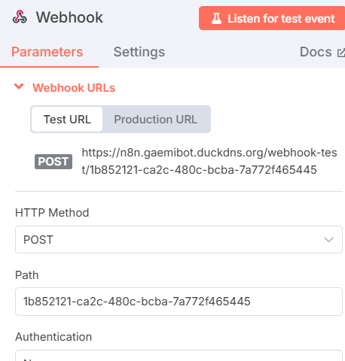Image resolution: width=345 pixels, height=361 pixels.
Task: Open the Authentication dropdown at bottom
Action: pos(179,356)
